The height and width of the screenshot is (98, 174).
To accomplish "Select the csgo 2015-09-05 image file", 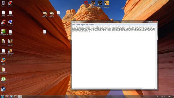I will tap(45, 14).
